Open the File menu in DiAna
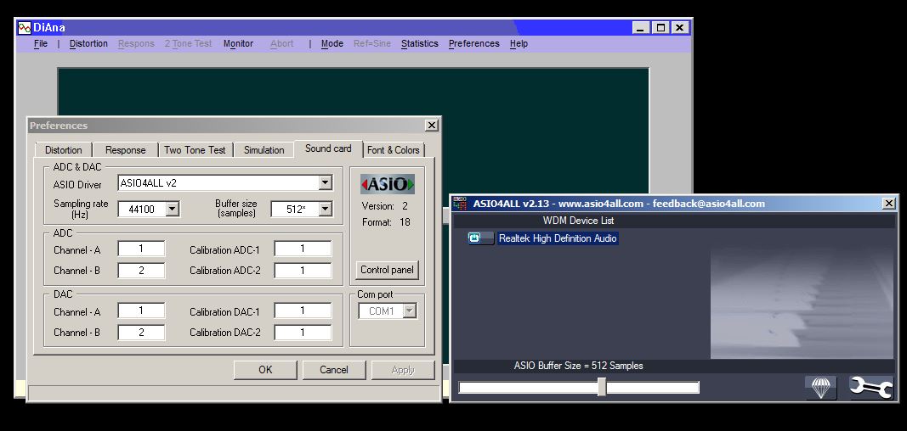Screen dimensions: 907x431 coord(41,44)
